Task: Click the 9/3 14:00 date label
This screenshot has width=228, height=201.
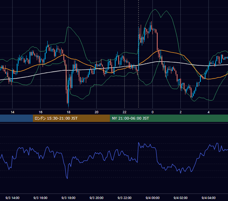Action: [12, 198]
